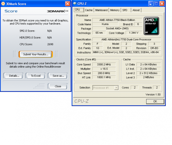Click the Revision value DR-B3
This screenshot has height=145, width=172.
click(154, 48)
